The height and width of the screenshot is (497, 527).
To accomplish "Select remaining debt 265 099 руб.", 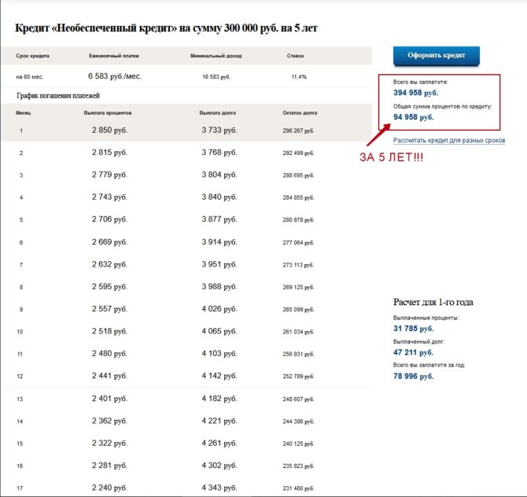I will click(x=298, y=310).
